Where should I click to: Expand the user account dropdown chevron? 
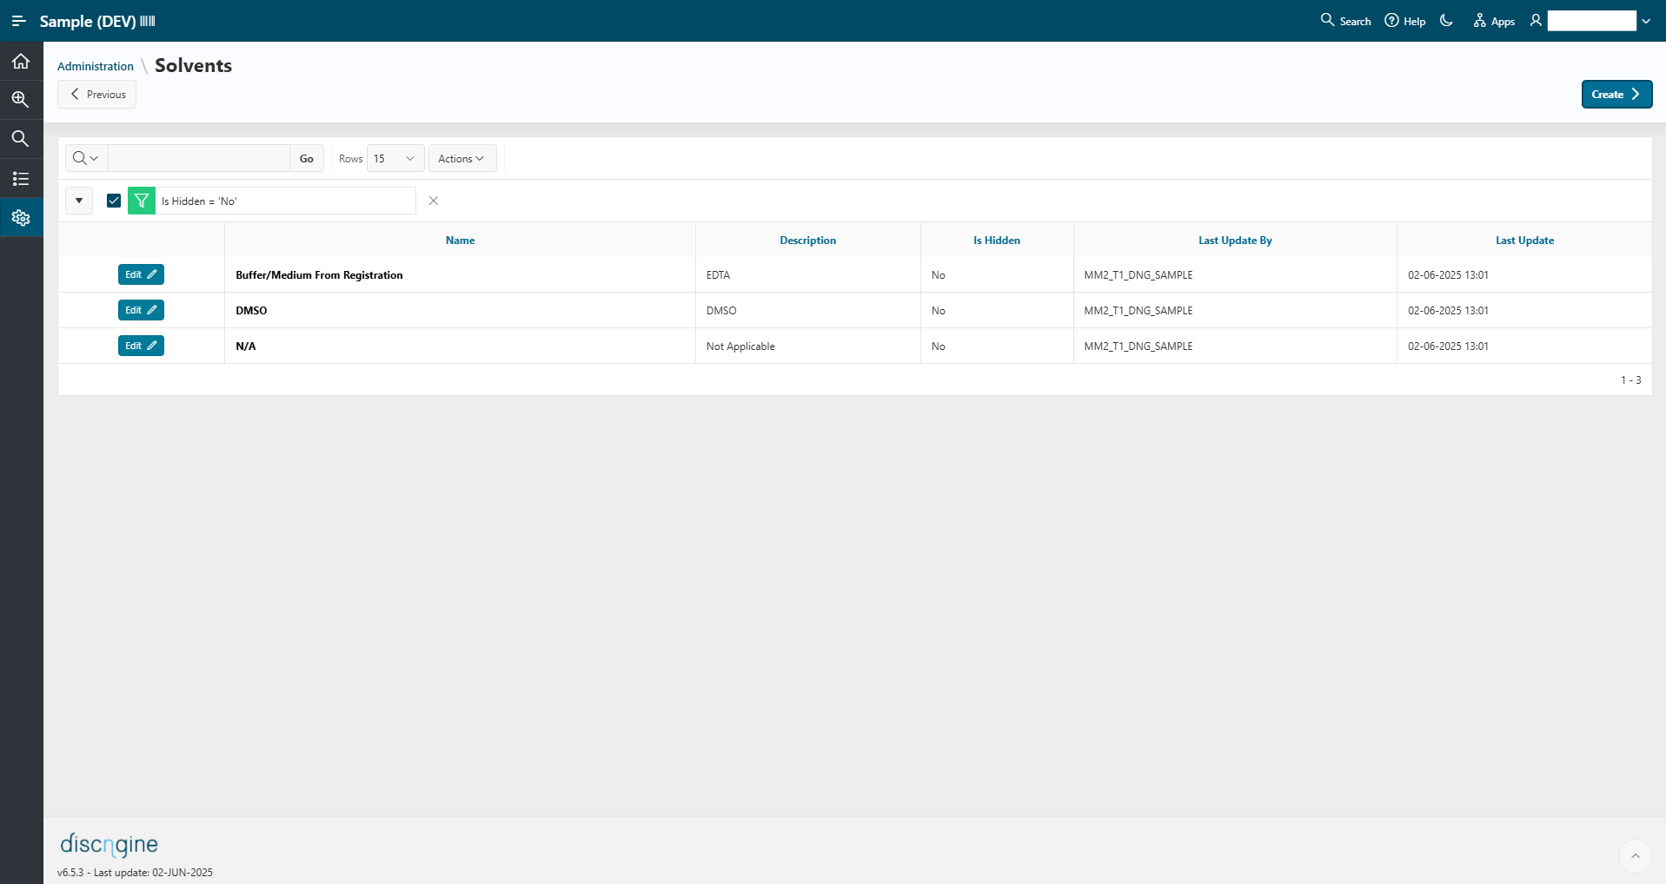point(1646,21)
